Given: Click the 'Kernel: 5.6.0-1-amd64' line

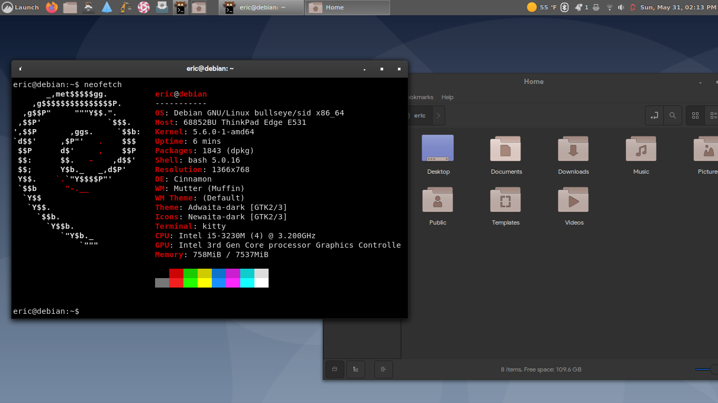Looking at the screenshot, I should click(204, 132).
